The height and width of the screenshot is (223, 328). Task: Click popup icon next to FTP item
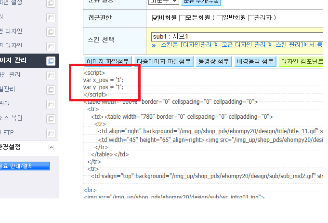pos(51,133)
